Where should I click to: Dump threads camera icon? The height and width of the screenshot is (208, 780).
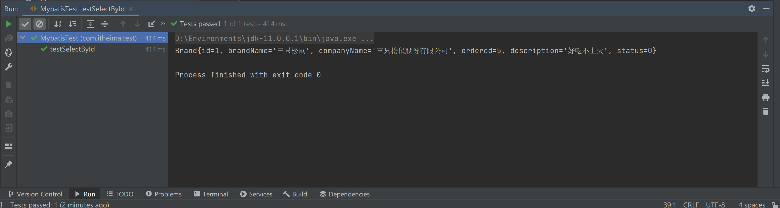click(x=9, y=114)
